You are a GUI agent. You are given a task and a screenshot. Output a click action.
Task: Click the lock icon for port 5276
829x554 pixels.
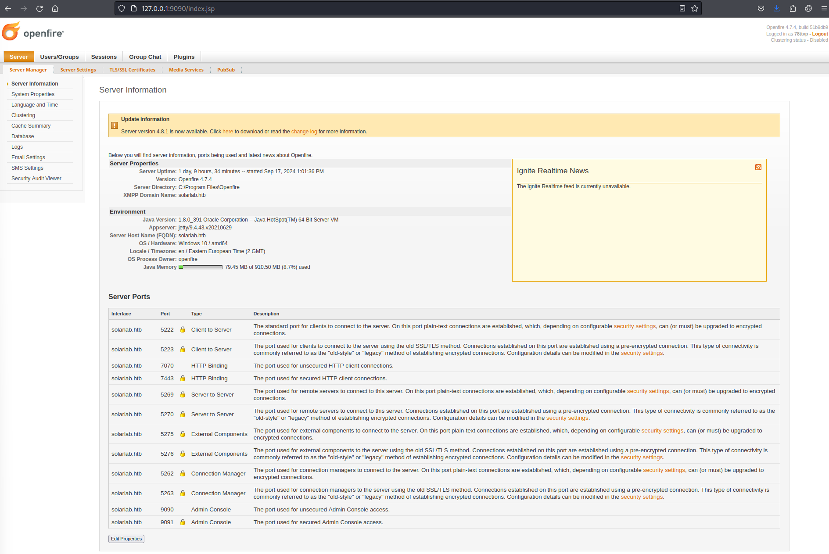click(183, 454)
